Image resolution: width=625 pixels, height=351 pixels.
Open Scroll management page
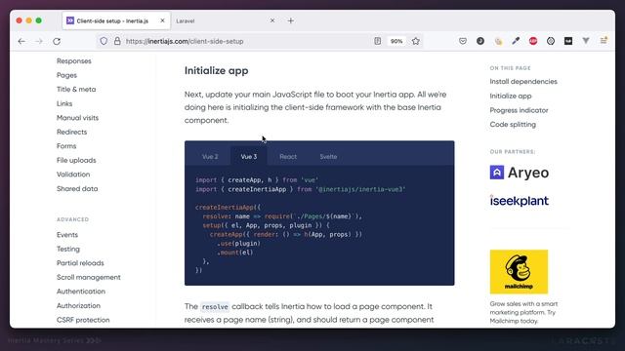pos(89,277)
